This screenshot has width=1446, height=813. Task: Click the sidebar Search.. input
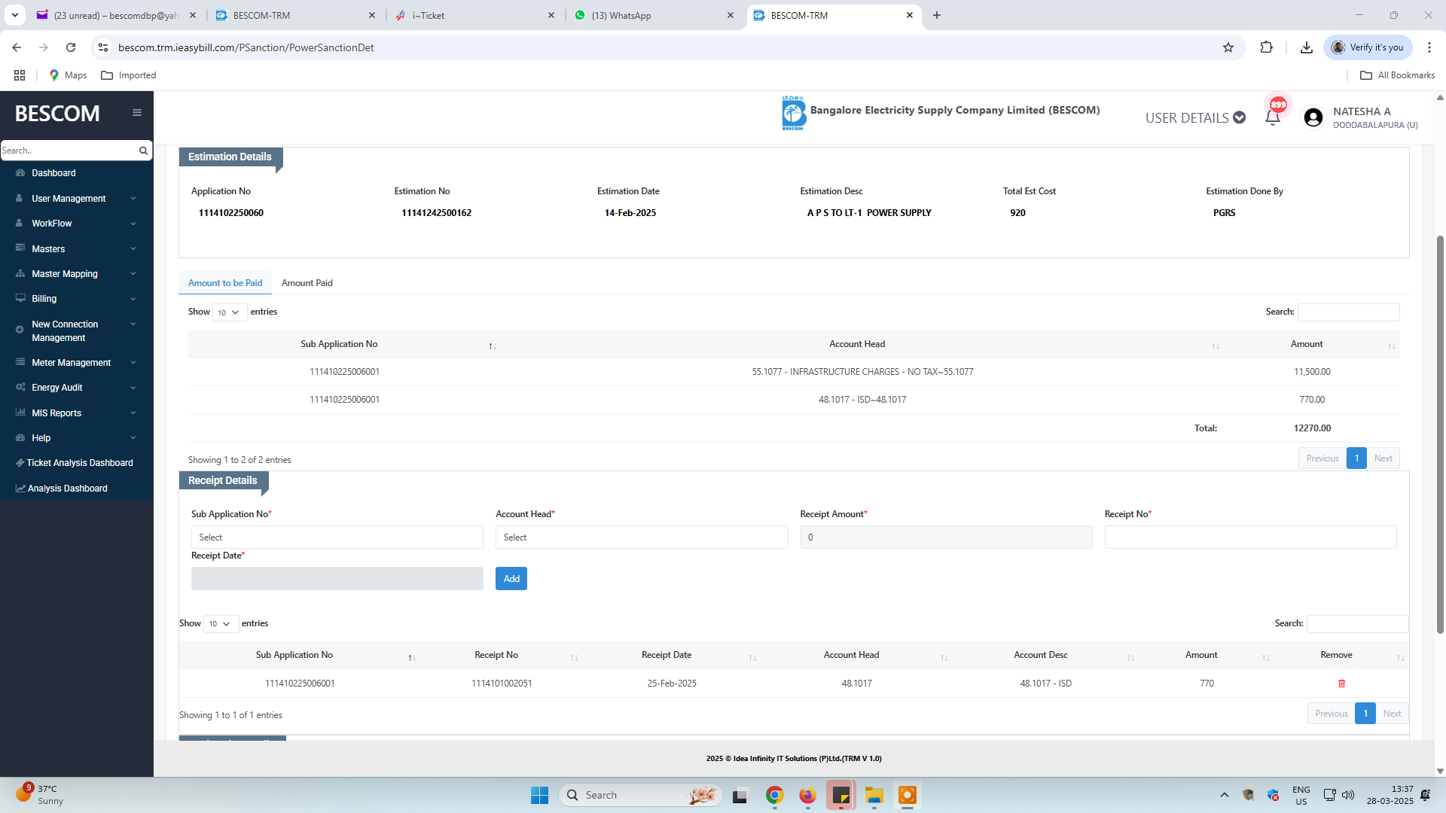[x=68, y=151]
